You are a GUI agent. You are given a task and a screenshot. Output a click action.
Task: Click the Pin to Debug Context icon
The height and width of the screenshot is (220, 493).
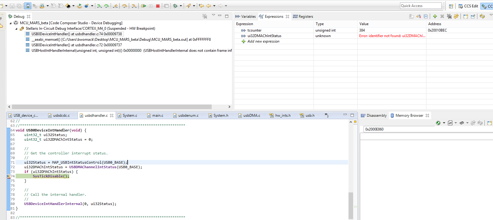(473, 16)
